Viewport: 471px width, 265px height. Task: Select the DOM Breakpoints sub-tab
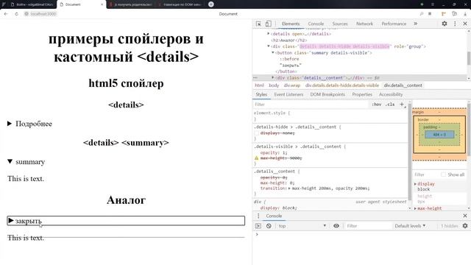pyautogui.click(x=327, y=94)
